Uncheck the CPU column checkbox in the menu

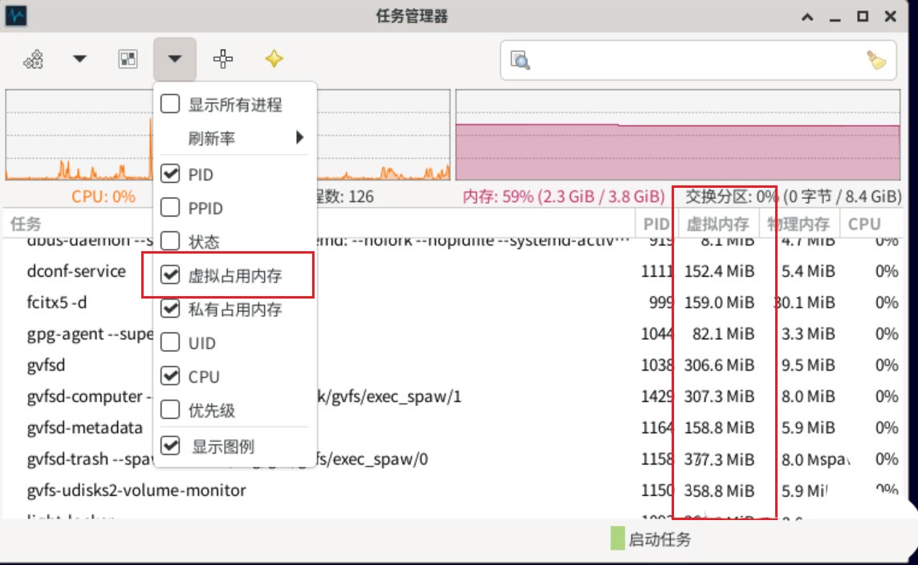(x=170, y=376)
